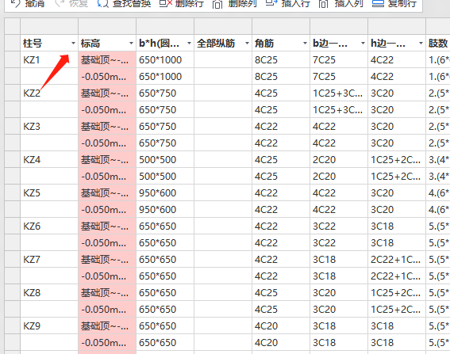Open the 柱号 column dropdown
Viewport: 450px width, 354px height.
pyautogui.click(x=73, y=44)
